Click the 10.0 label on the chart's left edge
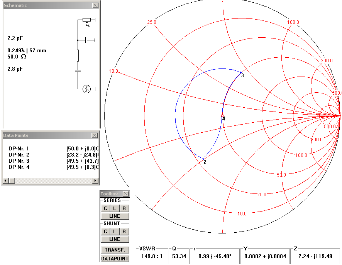Screen dimensions: 342x265 (x=113, y=71)
